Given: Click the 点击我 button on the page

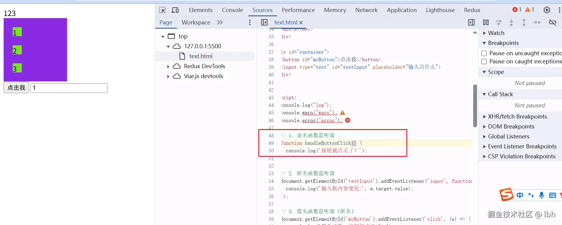Looking at the screenshot, I should point(16,88).
